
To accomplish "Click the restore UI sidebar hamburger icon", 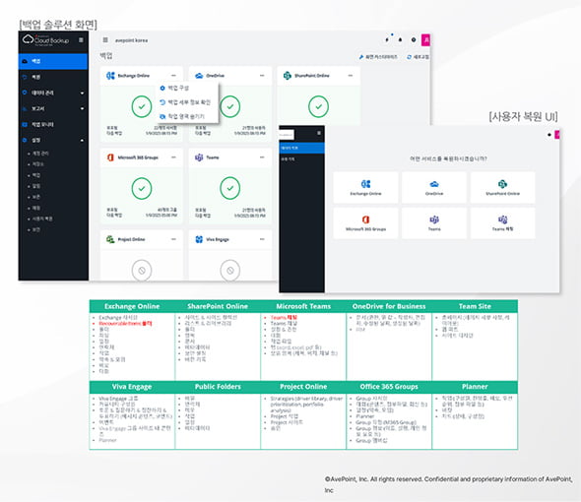I will coord(319,133).
